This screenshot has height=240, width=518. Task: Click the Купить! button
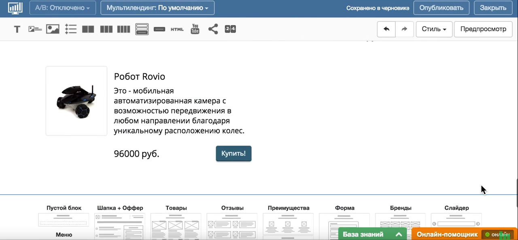[234, 154]
